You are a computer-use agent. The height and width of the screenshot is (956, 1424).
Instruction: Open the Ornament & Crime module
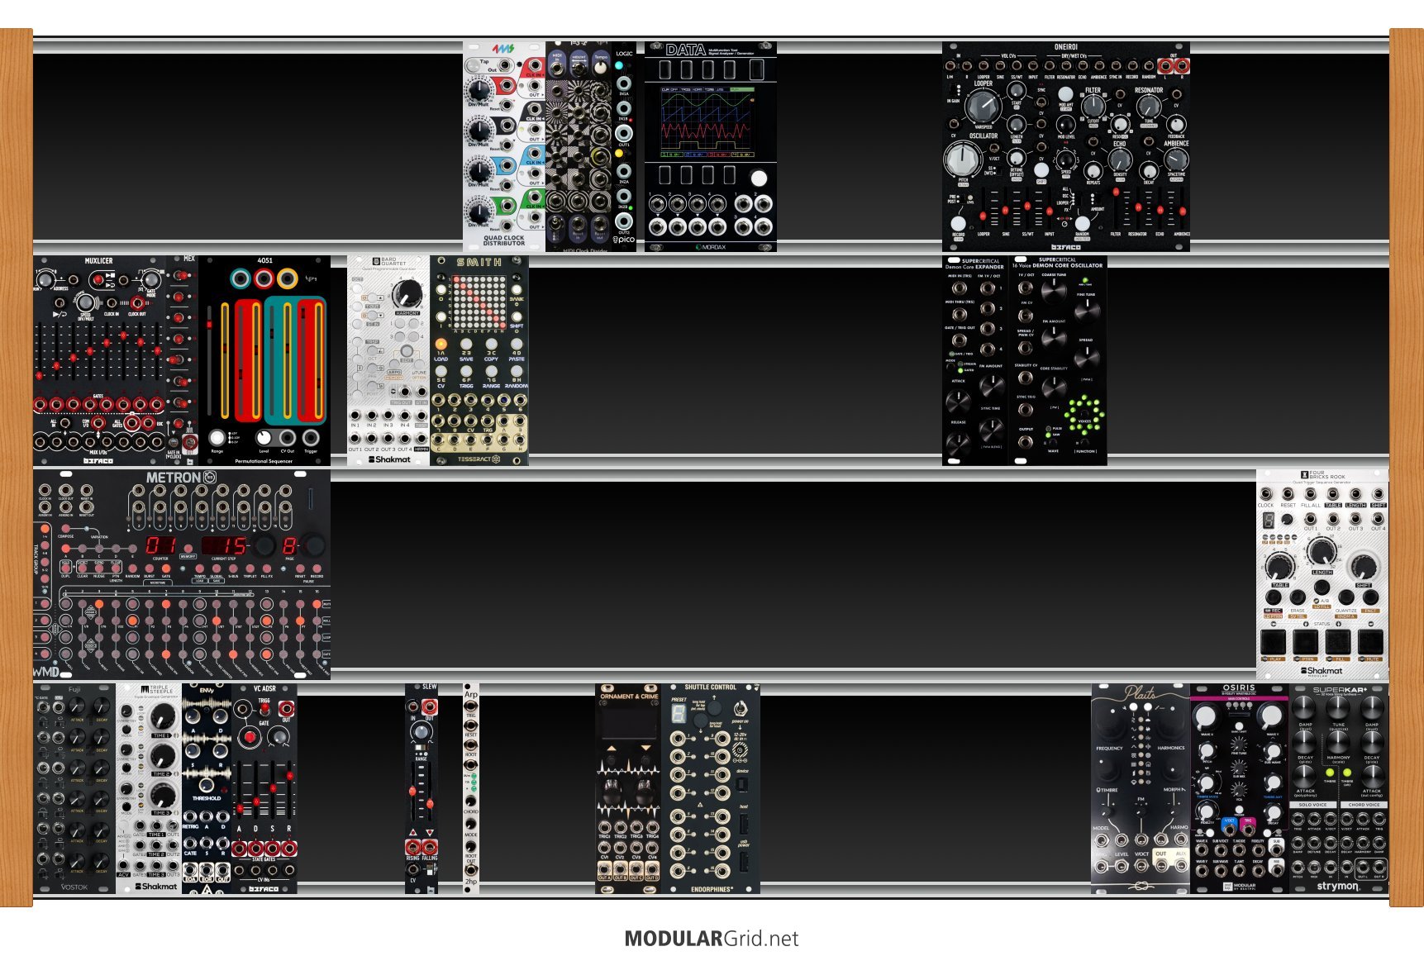[x=628, y=788]
